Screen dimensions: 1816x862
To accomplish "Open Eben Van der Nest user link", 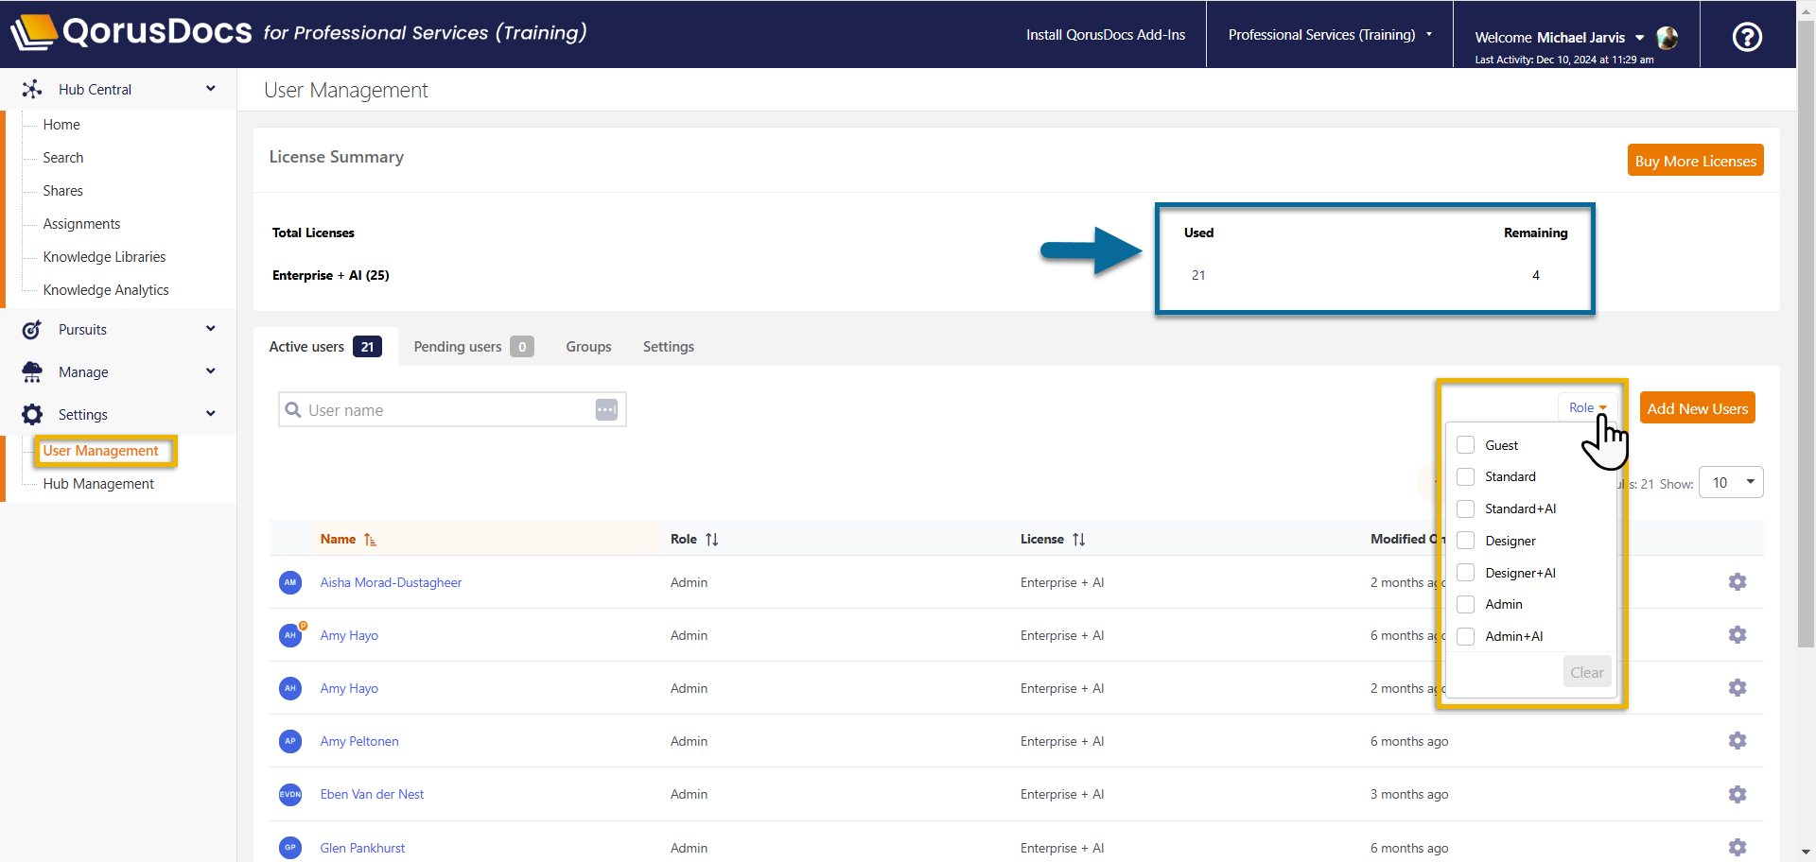I will [372, 795].
